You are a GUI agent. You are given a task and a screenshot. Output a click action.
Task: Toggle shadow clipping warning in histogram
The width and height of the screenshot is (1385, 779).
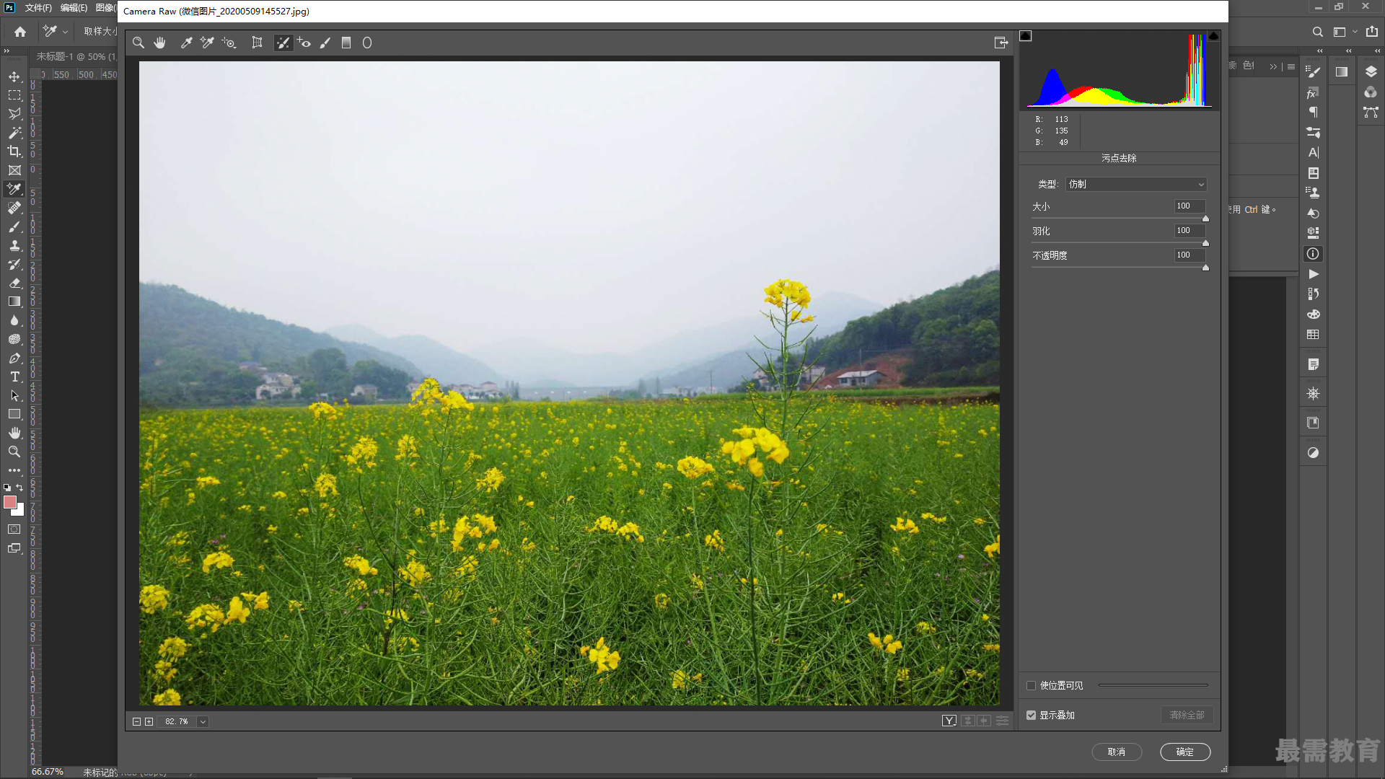1026,36
